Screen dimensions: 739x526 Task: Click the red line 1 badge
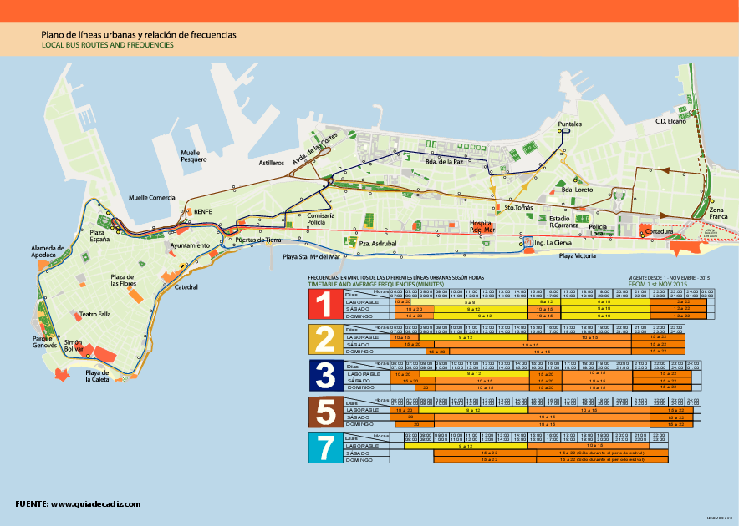pyautogui.click(x=324, y=304)
